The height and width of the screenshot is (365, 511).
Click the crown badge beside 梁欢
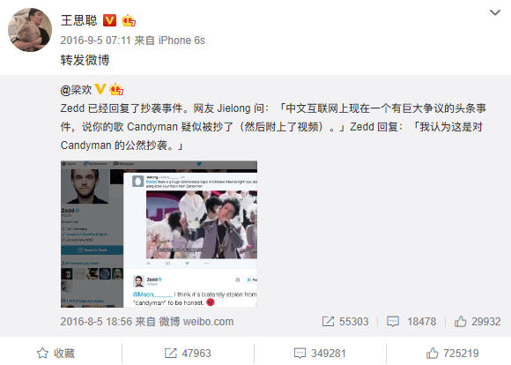coord(116,89)
